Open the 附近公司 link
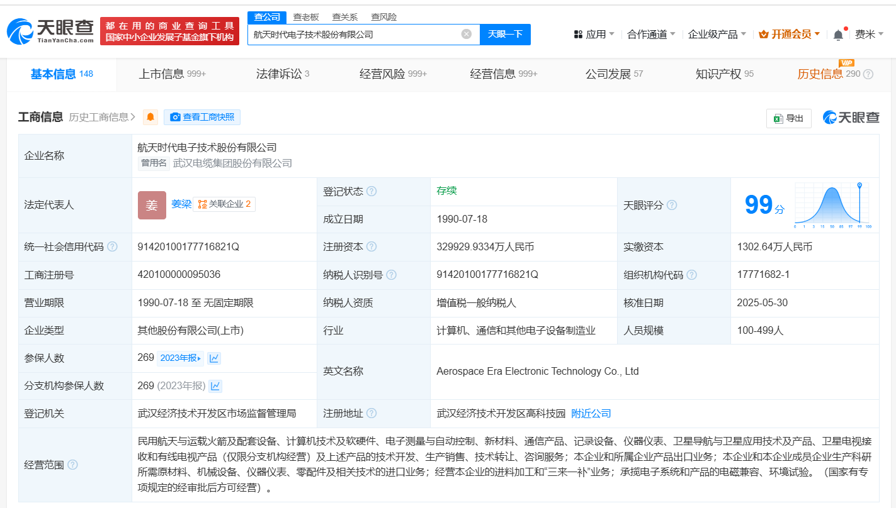Image resolution: width=896 pixels, height=508 pixels. point(591,414)
